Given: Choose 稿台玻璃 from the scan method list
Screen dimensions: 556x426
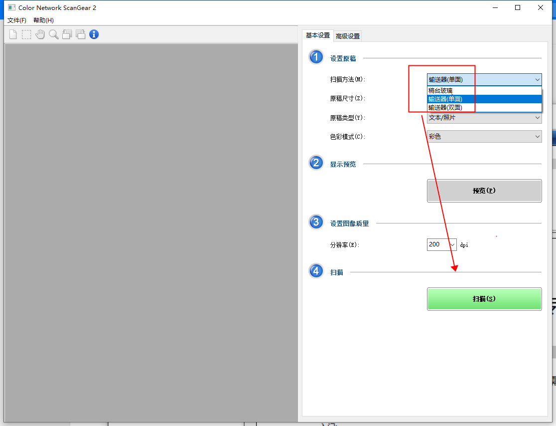Looking at the screenshot, I should [x=440, y=91].
